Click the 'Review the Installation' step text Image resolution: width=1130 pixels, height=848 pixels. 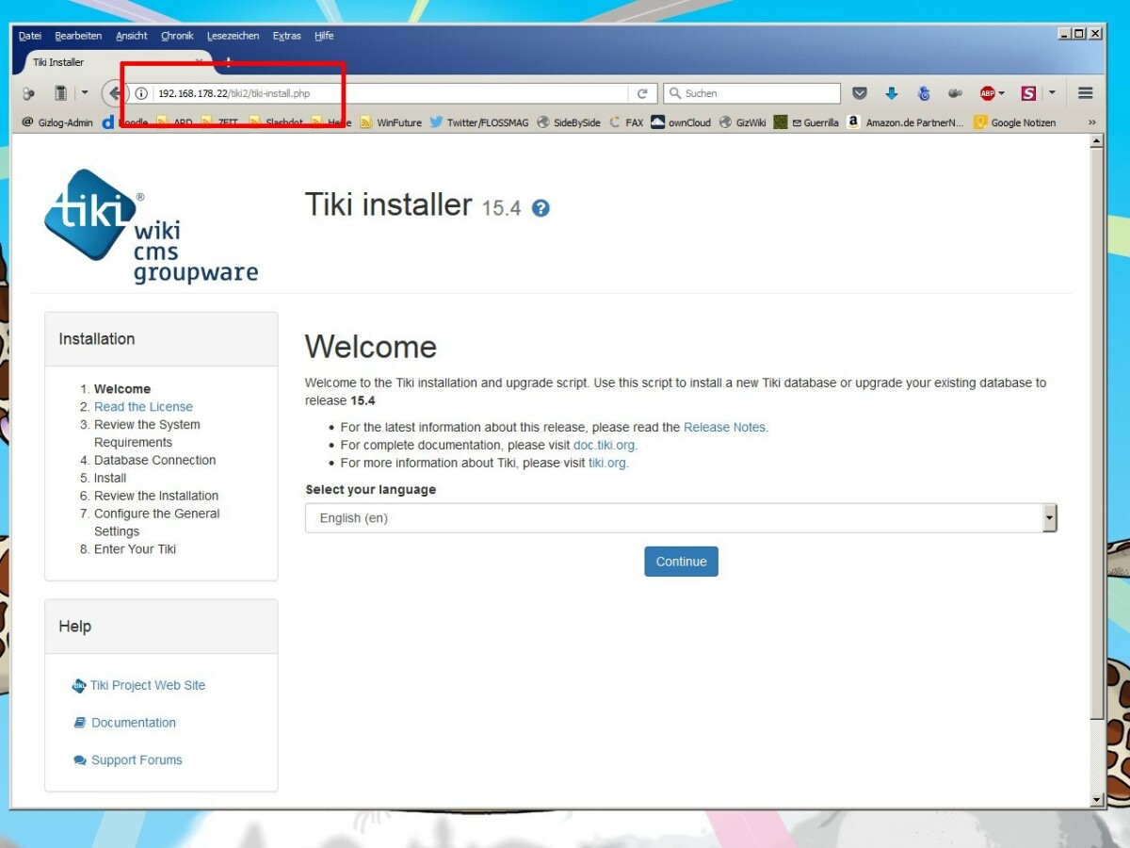(x=156, y=496)
